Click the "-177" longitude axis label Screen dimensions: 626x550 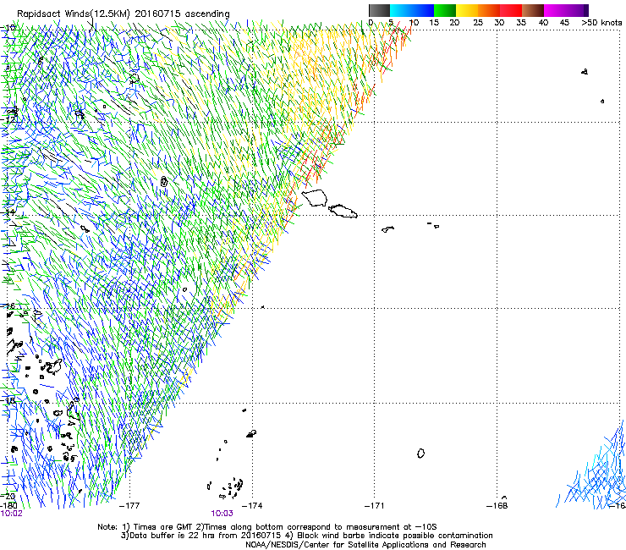pos(129,506)
